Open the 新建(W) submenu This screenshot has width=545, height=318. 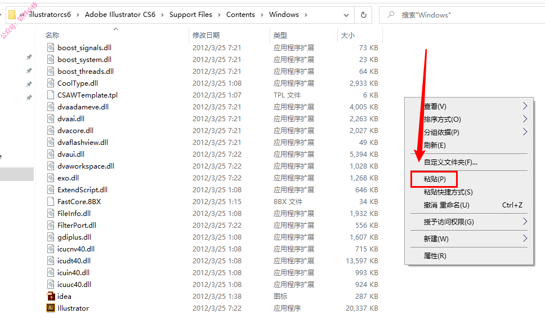(469, 238)
